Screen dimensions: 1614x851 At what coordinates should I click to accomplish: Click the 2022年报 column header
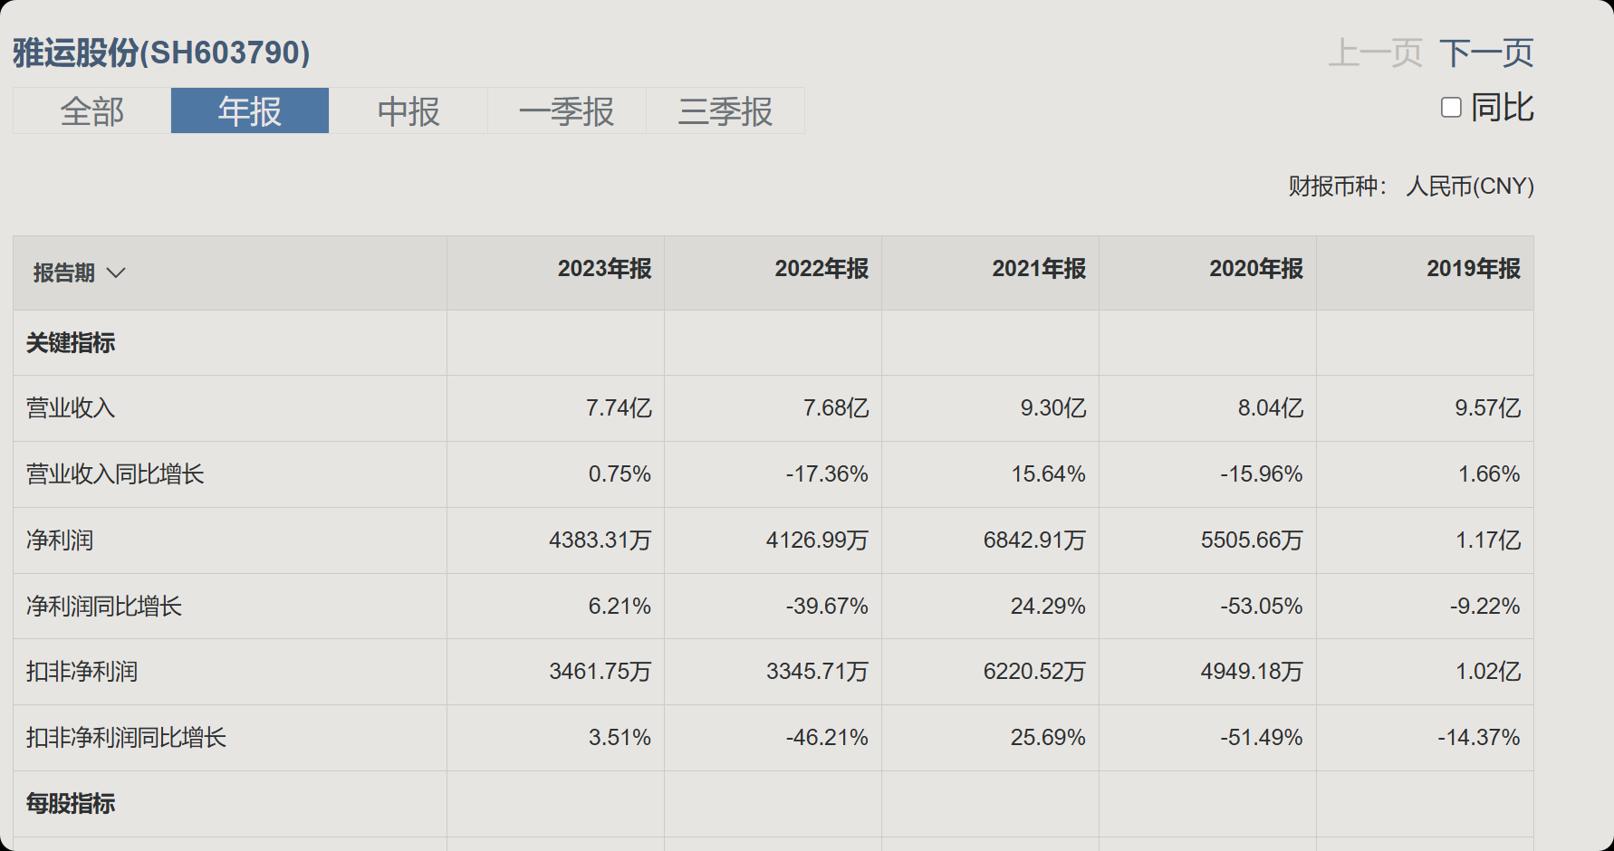click(x=821, y=269)
